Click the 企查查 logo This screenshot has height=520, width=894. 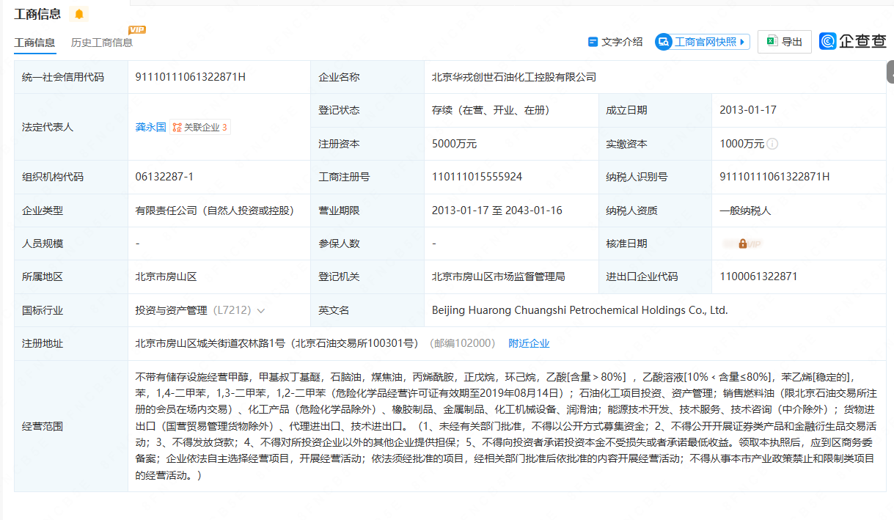pyautogui.click(x=853, y=42)
